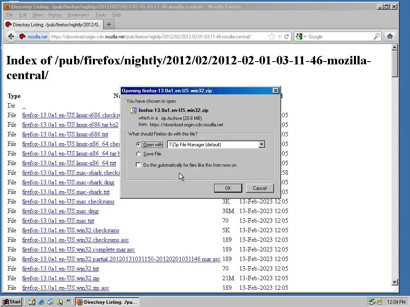Open firefox-13.0a1.en-US.mac.txt link

[58, 221]
